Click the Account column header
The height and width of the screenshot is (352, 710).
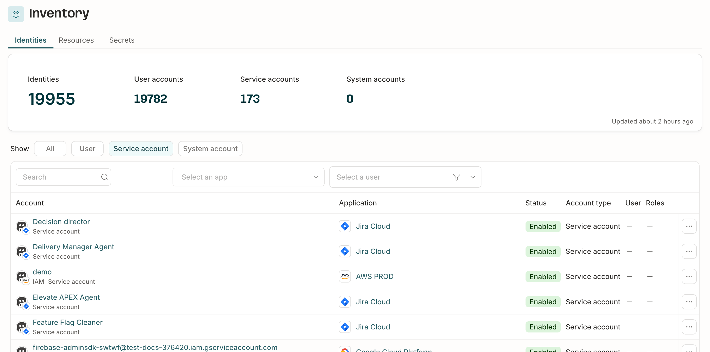(x=30, y=203)
